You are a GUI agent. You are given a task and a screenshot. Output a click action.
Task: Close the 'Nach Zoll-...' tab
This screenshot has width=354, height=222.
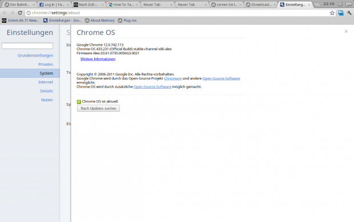click(x=102, y=5)
